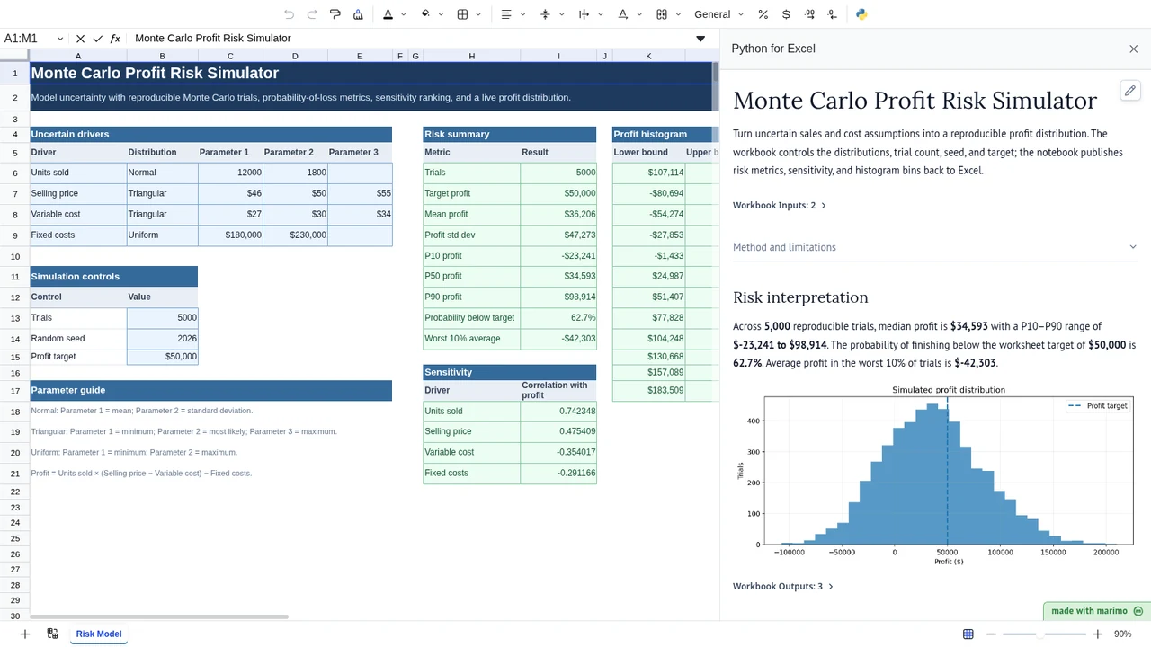Open the cell name box dropdown
Image resolution: width=1151 pixels, height=647 pixels.
[60, 39]
